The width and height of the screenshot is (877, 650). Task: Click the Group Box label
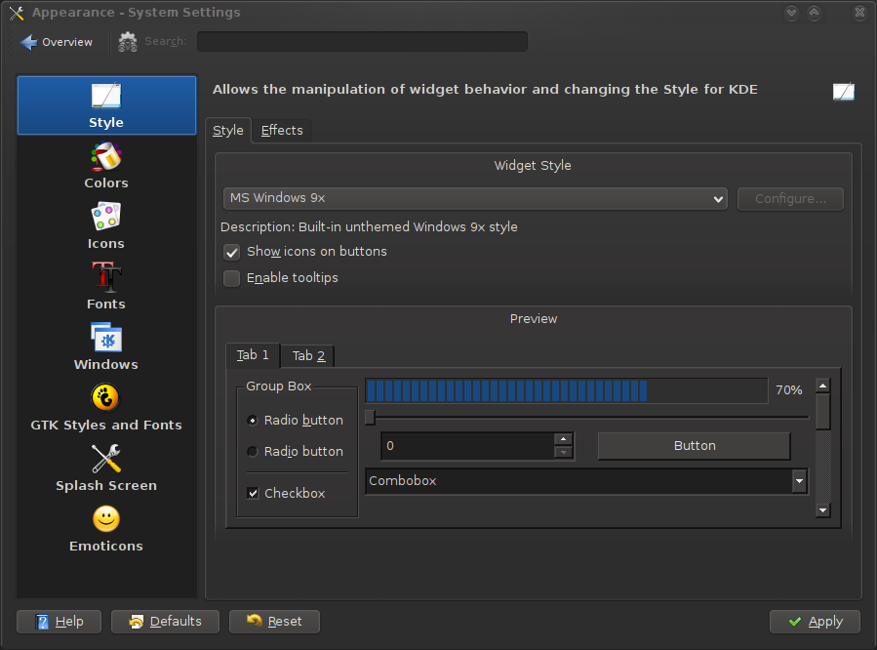[x=279, y=386]
